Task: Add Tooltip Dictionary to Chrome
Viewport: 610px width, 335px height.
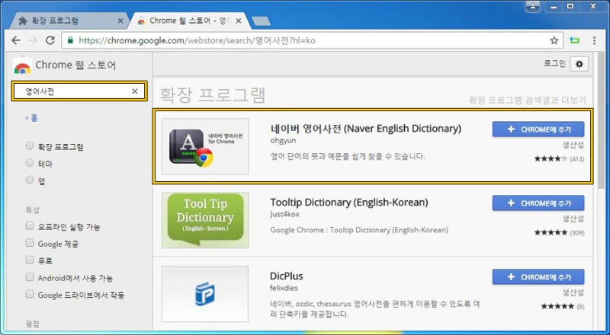Action: [538, 203]
